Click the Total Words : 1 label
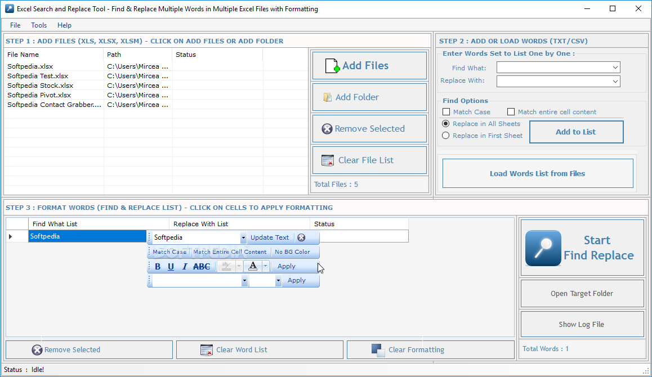 pos(546,349)
